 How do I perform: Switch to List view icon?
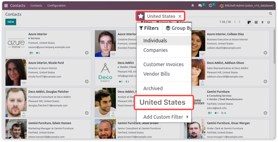pyautogui.click(x=256, y=22)
